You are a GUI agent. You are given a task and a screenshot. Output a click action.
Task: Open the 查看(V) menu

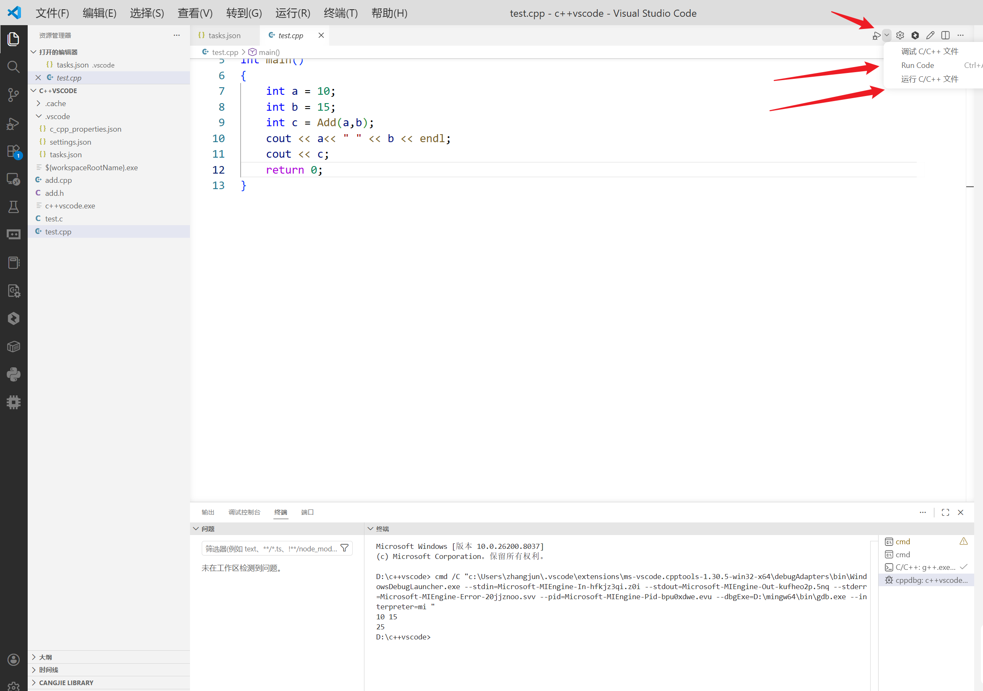pyautogui.click(x=195, y=13)
